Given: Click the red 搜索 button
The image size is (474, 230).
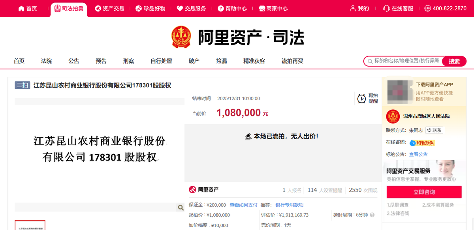Looking at the screenshot, I should [x=454, y=61].
